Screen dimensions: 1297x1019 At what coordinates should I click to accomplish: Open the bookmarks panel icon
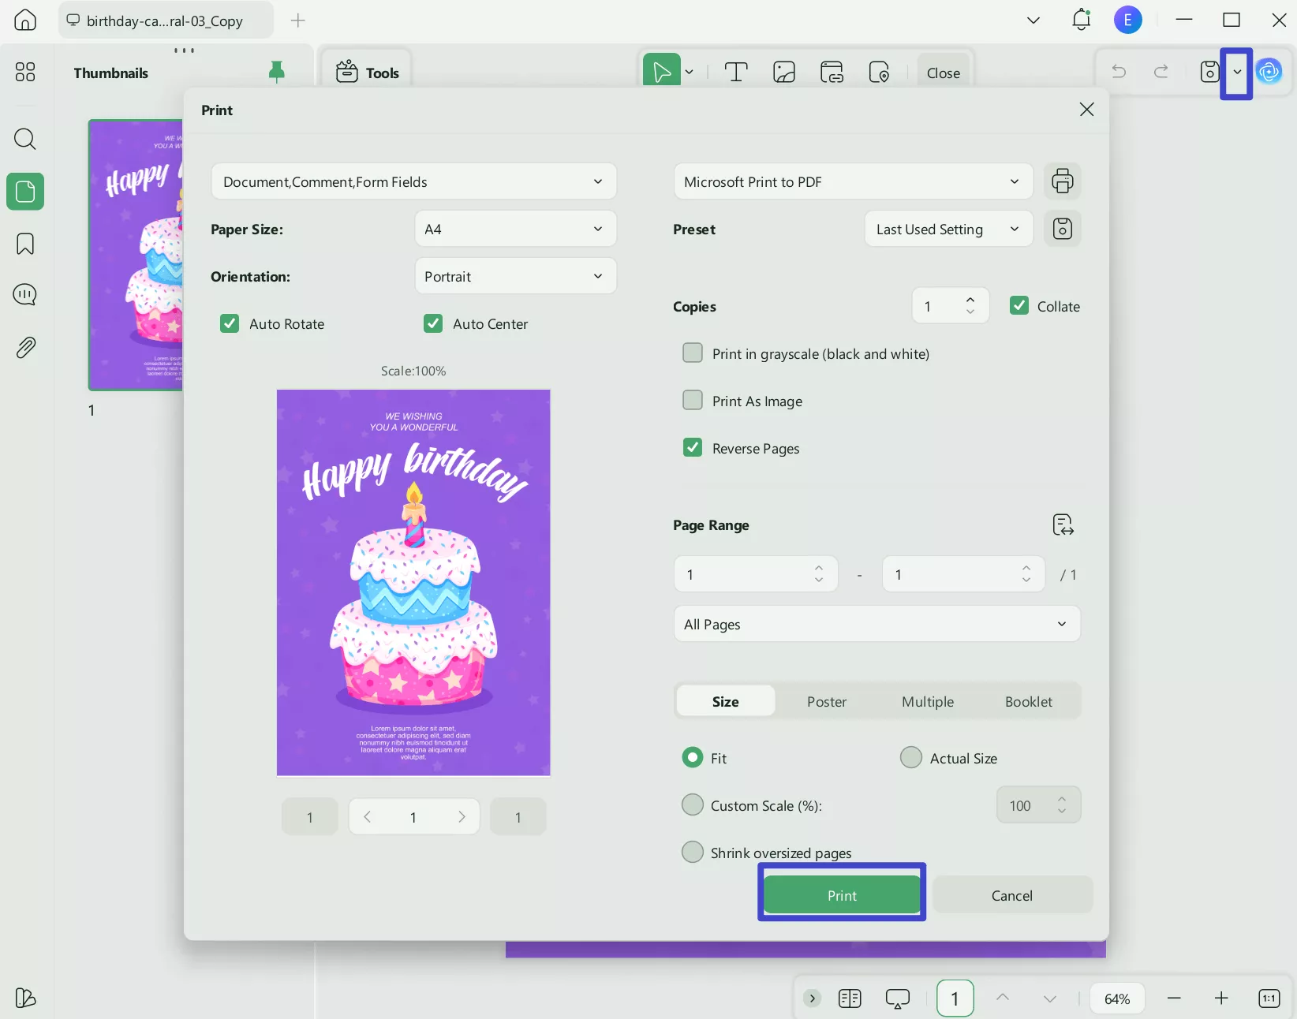point(25,244)
